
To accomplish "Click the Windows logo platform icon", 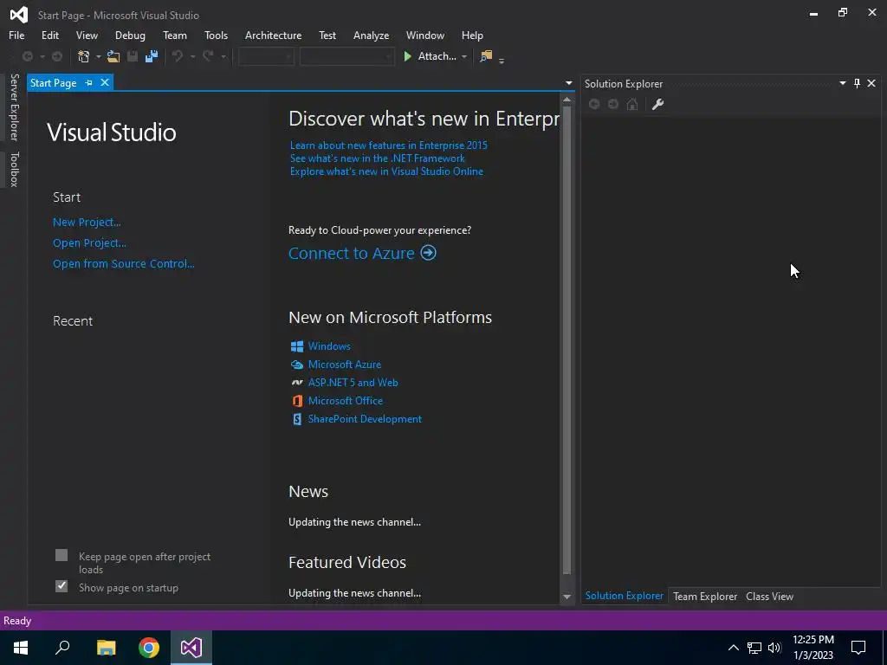I will pos(297,346).
